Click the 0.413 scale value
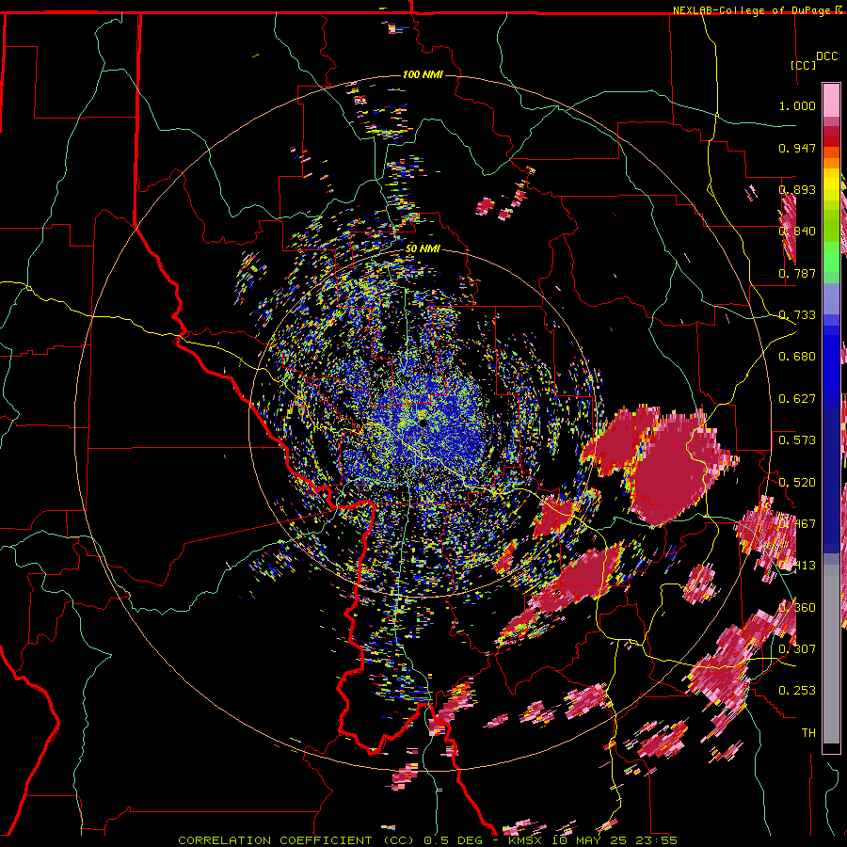Image resolution: width=847 pixels, height=847 pixels. [x=797, y=566]
